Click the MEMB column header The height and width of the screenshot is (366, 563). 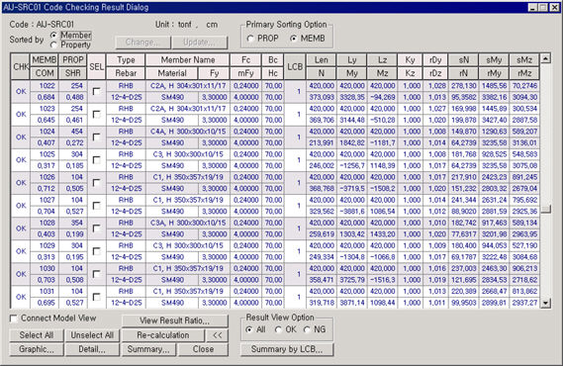45,60
